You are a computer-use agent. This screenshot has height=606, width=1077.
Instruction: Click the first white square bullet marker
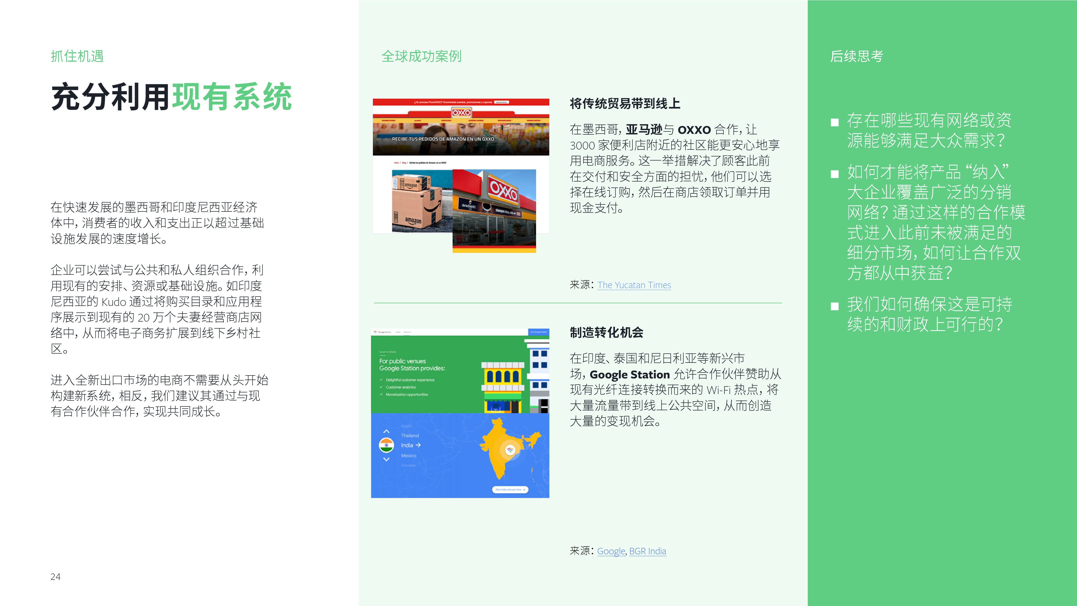834,123
